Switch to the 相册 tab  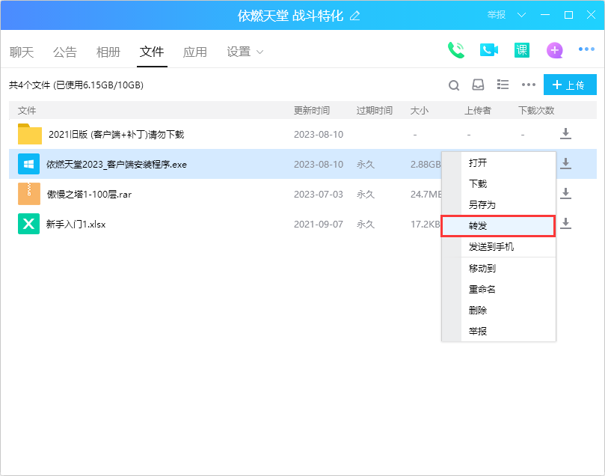pos(108,52)
